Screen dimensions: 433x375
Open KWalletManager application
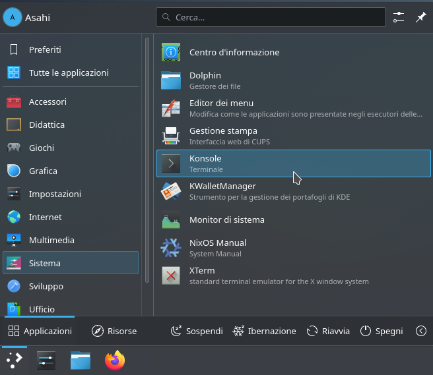pyautogui.click(x=293, y=191)
